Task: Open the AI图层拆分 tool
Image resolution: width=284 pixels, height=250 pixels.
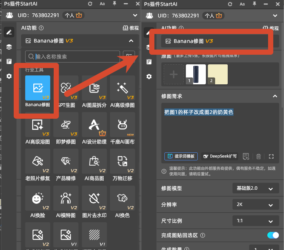Action: point(94,88)
